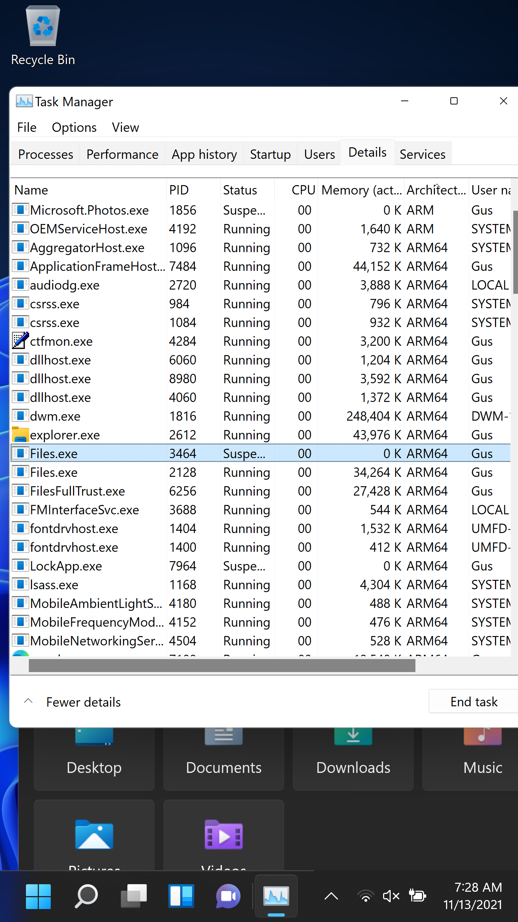This screenshot has width=518, height=922.
Task: Click the Wi-Fi network tray icon
Action: tap(366, 896)
